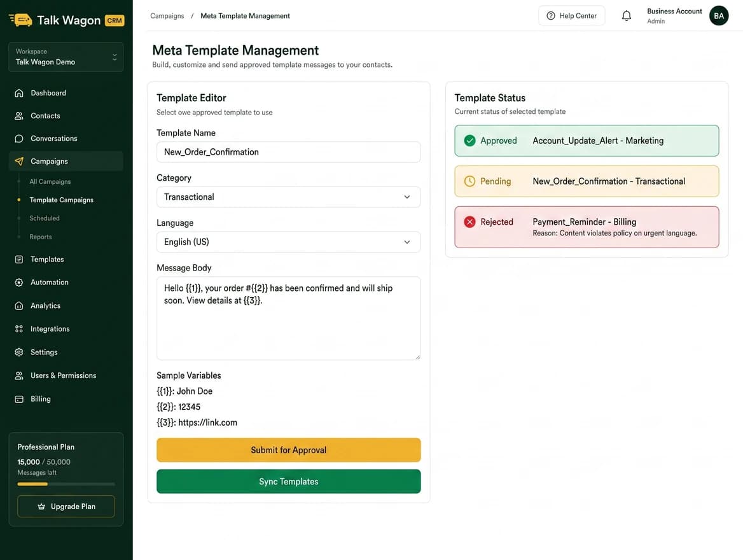The height and width of the screenshot is (560, 743).
Task: Click the sample variable '{{2}}: 12345'
Action: point(179,407)
